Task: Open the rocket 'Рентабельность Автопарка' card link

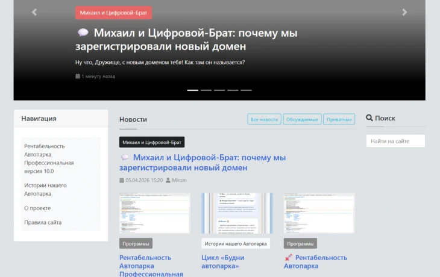Action: tap(315, 261)
